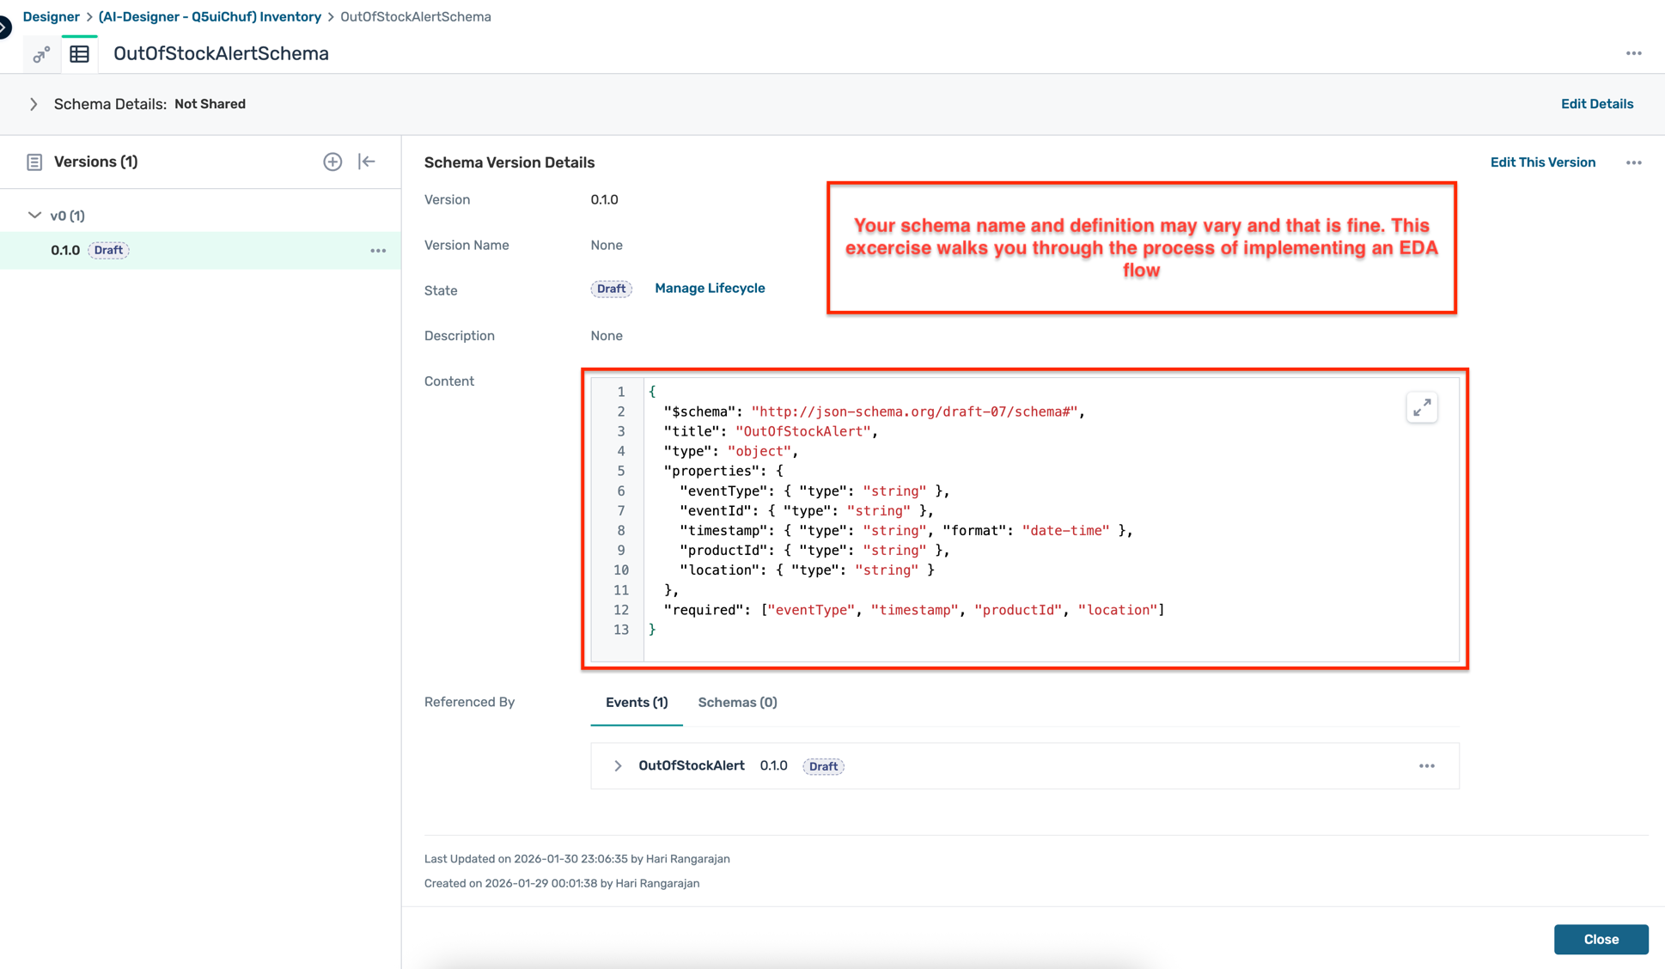Click the Edit Details link
The height and width of the screenshot is (969, 1665).
pyautogui.click(x=1596, y=104)
